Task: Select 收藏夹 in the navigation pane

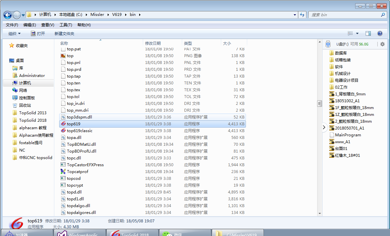Action: (18, 45)
